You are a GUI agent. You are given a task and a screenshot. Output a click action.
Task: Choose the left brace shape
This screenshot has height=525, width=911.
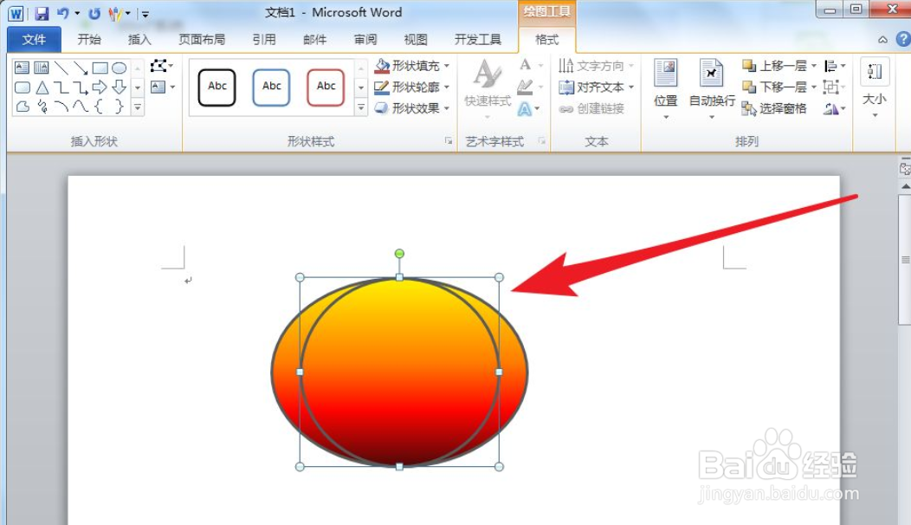100,107
